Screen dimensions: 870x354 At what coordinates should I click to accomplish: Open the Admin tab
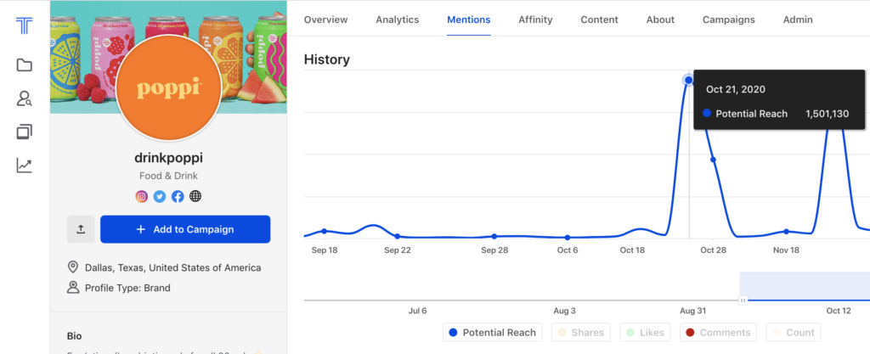[798, 20]
